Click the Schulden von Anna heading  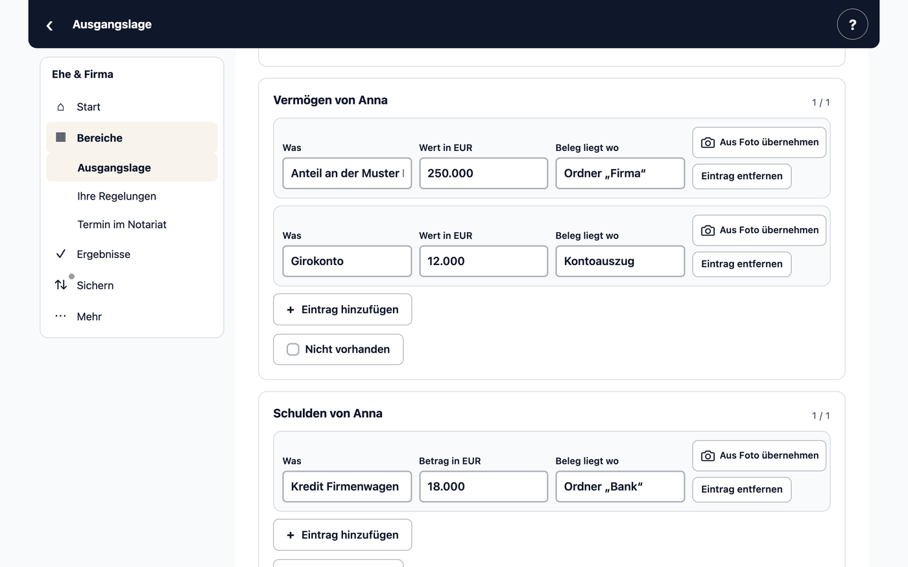click(328, 413)
